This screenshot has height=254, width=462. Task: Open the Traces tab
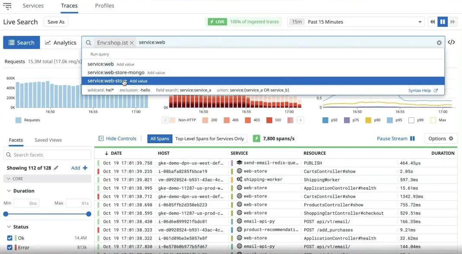(x=69, y=6)
